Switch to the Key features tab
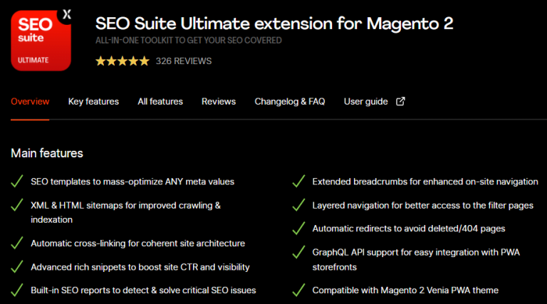The width and height of the screenshot is (547, 304). pos(93,101)
